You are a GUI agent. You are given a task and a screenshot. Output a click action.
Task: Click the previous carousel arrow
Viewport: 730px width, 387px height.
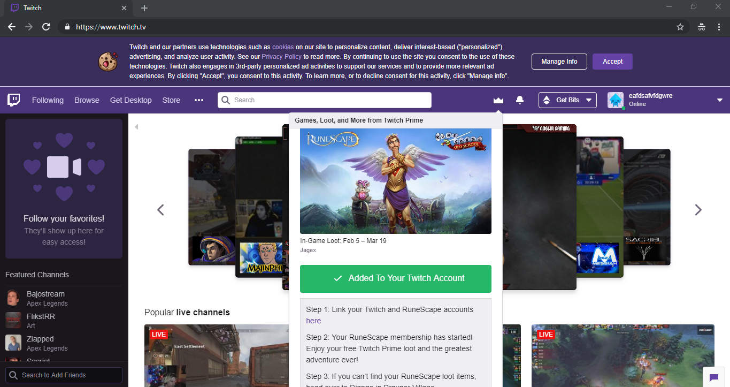160,210
